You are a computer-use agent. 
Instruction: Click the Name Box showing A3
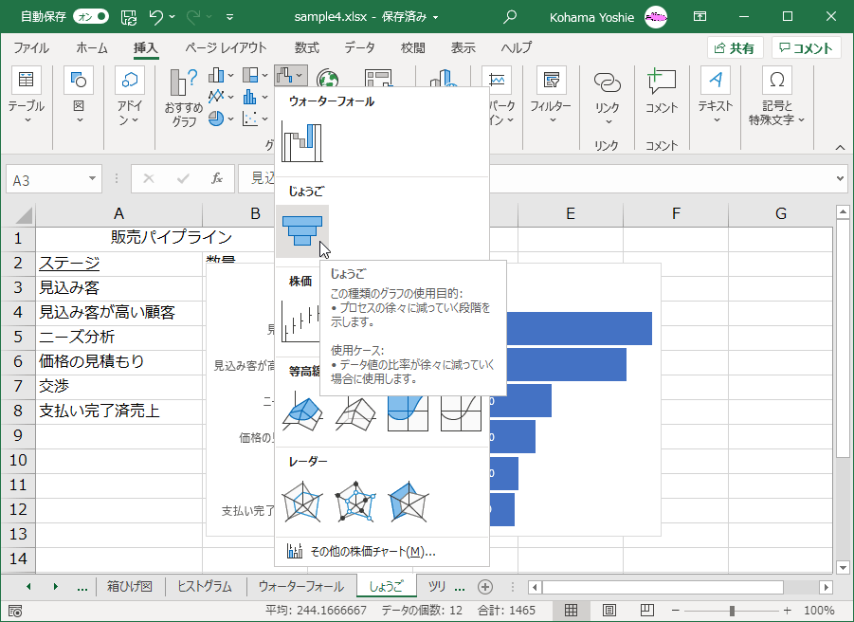click(x=53, y=179)
